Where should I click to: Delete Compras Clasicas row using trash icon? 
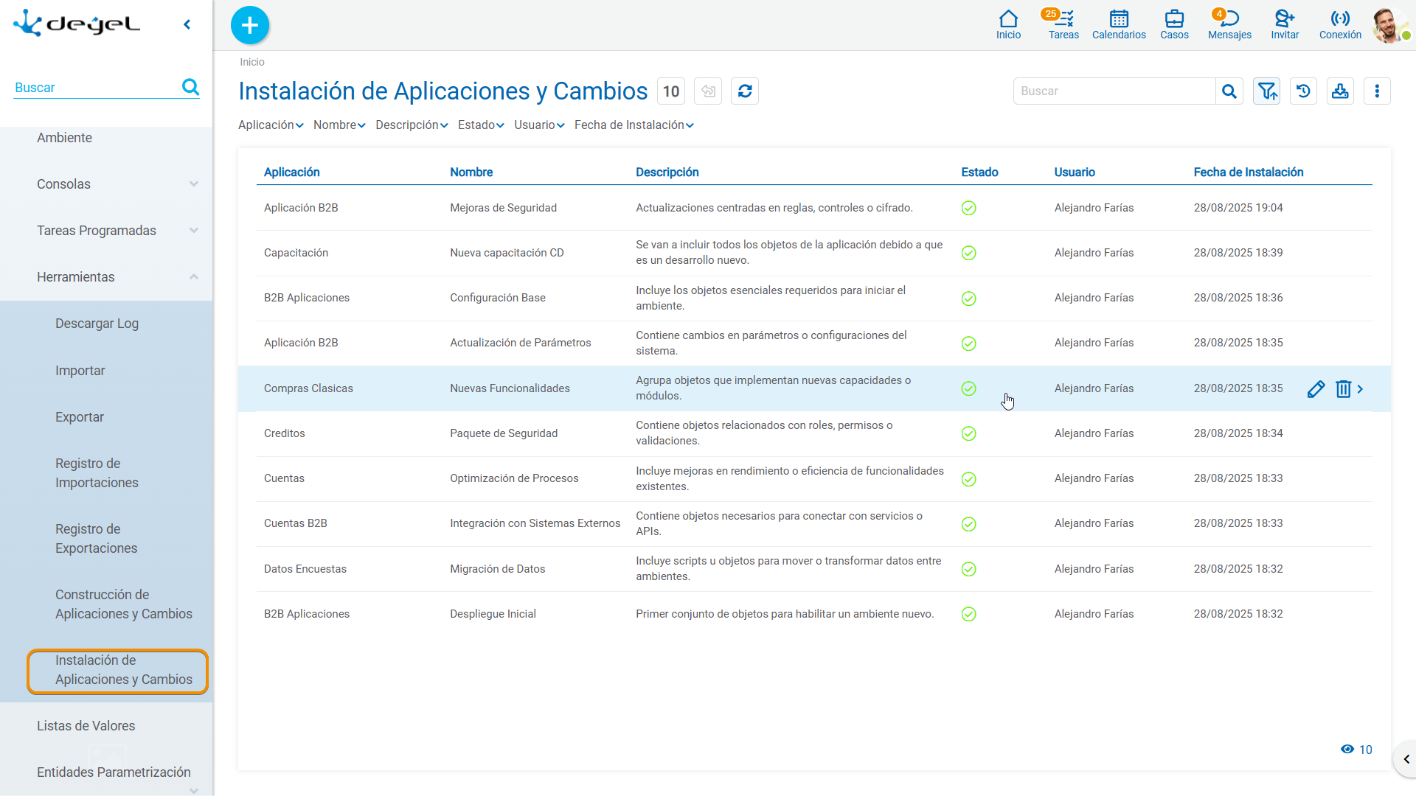(x=1343, y=389)
